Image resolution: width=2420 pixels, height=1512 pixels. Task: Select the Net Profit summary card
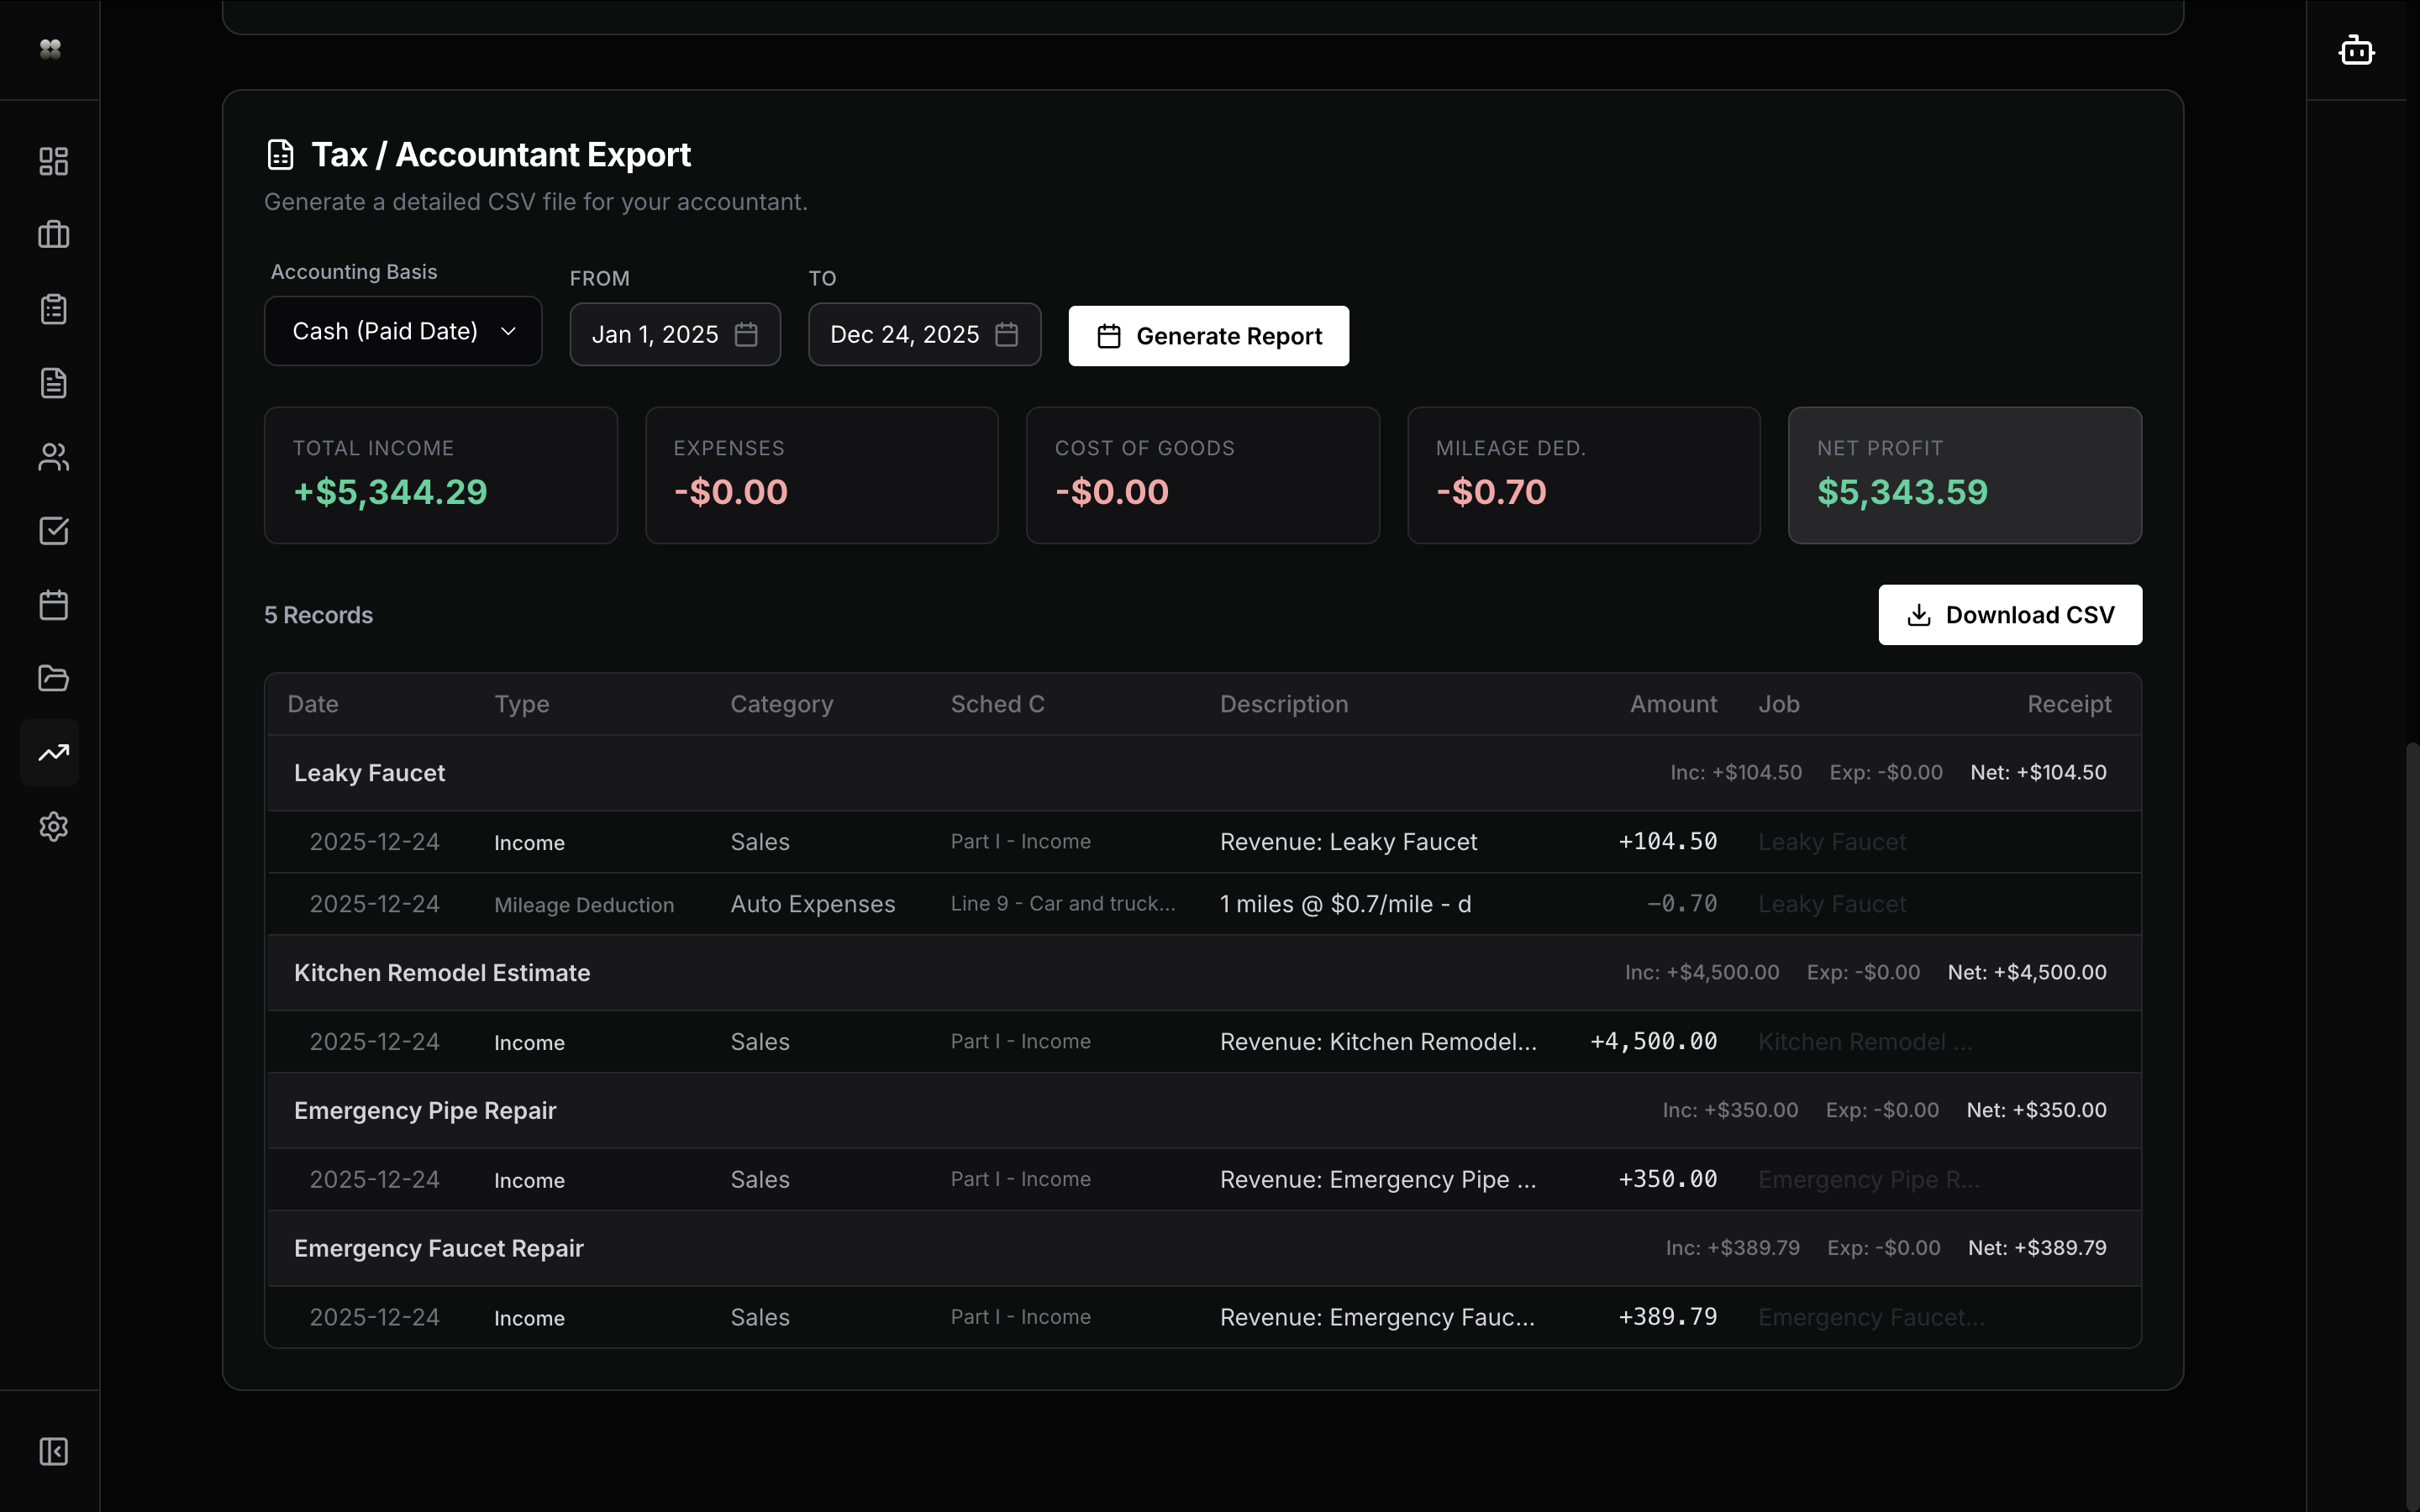point(1964,475)
